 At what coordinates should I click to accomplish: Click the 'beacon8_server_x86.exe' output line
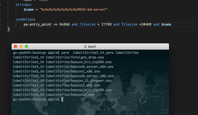pos(63,76)
